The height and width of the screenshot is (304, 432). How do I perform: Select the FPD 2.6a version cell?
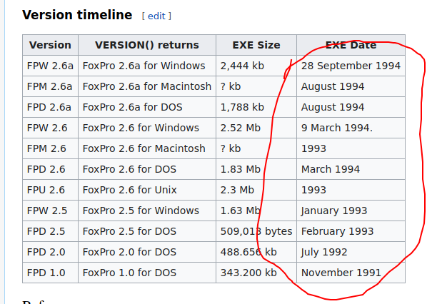click(x=50, y=107)
